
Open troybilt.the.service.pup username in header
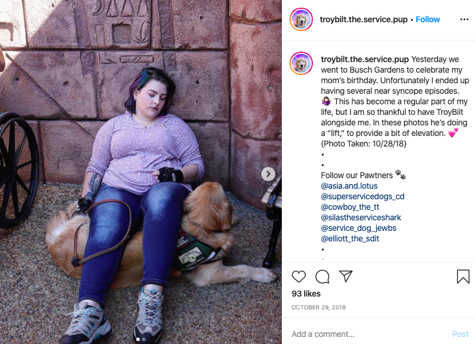[363, 19]
